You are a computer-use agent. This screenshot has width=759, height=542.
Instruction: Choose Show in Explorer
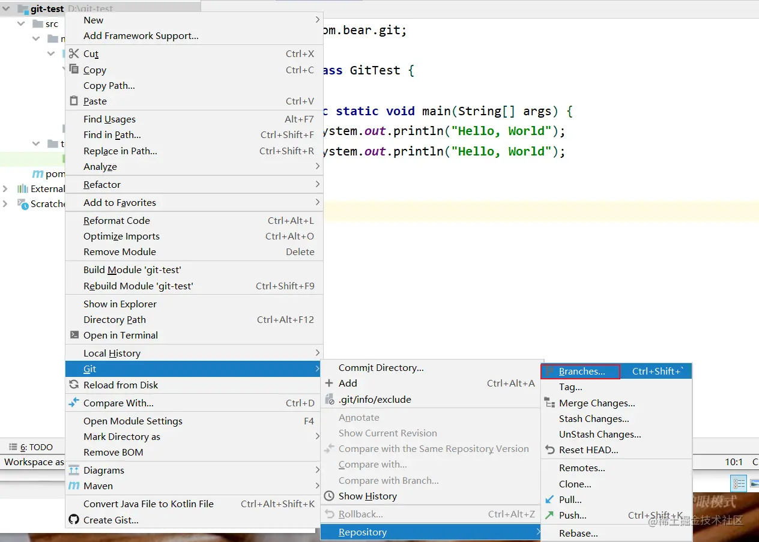pos(194,304)
